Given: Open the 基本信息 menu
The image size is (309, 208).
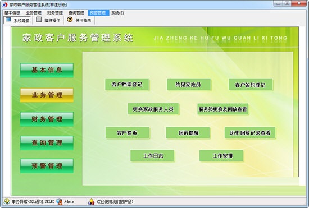Looking at the screenshot, I should [x=12, y=13].
